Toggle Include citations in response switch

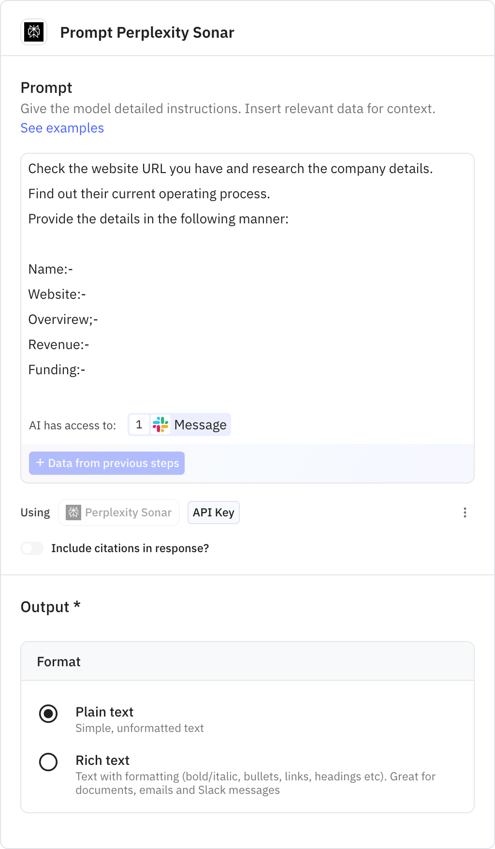pyautogui.click(x=32, y=548)
